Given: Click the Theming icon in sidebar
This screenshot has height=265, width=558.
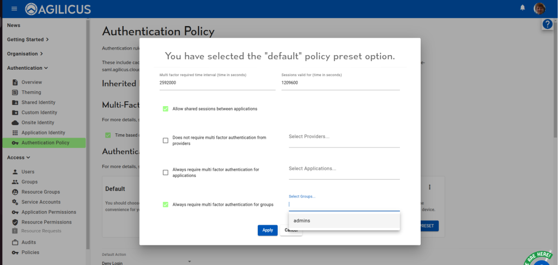Looking at the screenshot, I should (x=15, y=93).
